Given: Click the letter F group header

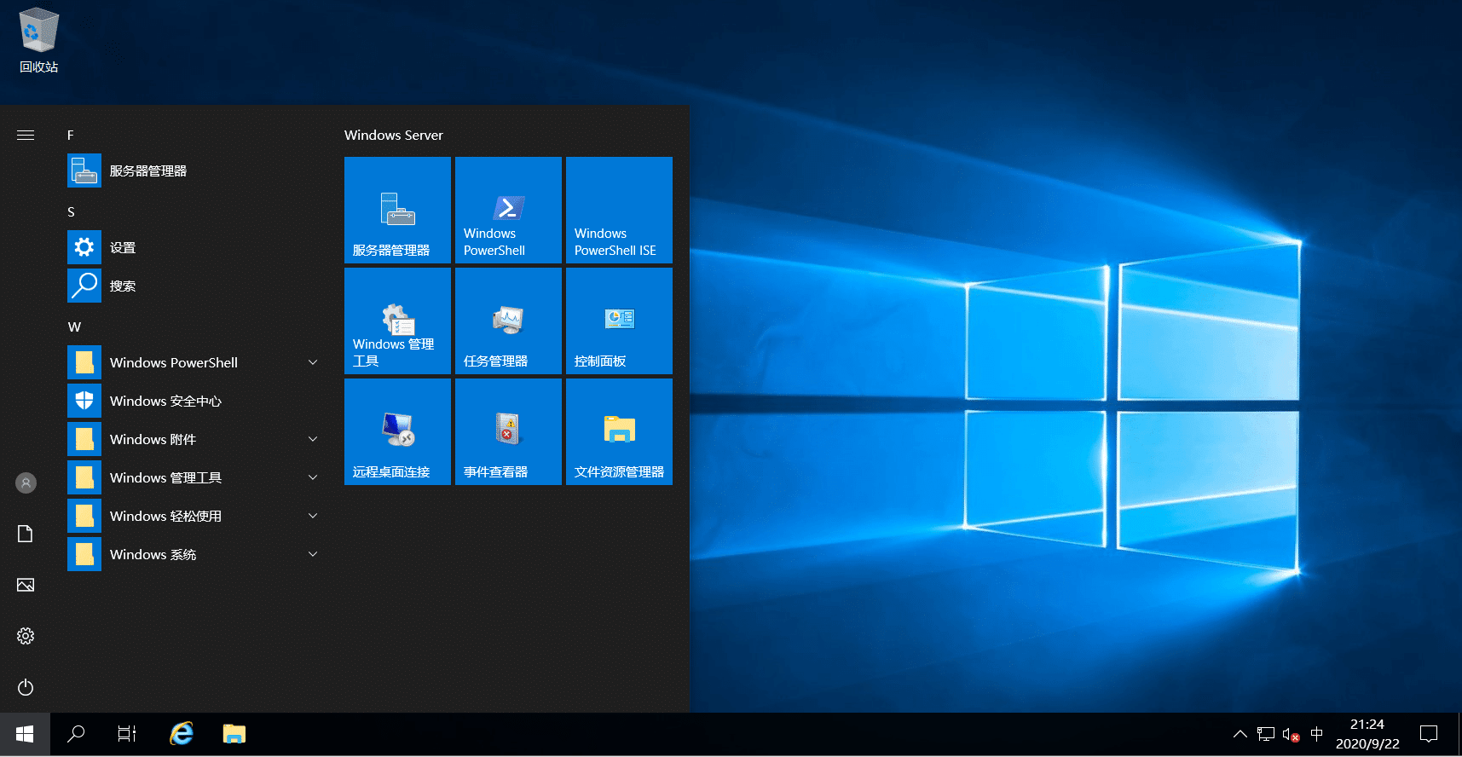Looking at the screenshot, I should pyautogui.click(x=71, y=135).
